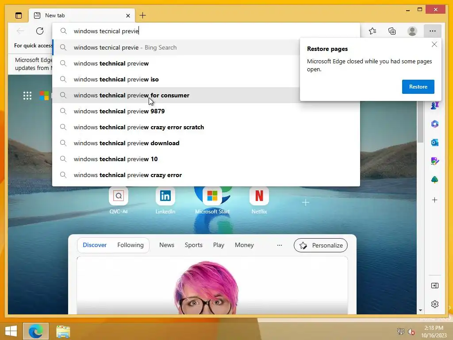Pick 'windows technical preview crazy error scratch'

pyautogui.click(x=206, y=127)
